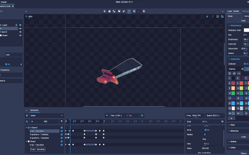The width and height of the screenshot is (249, 155).
Task: Click the palette sort icon
Action: click(x=234, y=73)
